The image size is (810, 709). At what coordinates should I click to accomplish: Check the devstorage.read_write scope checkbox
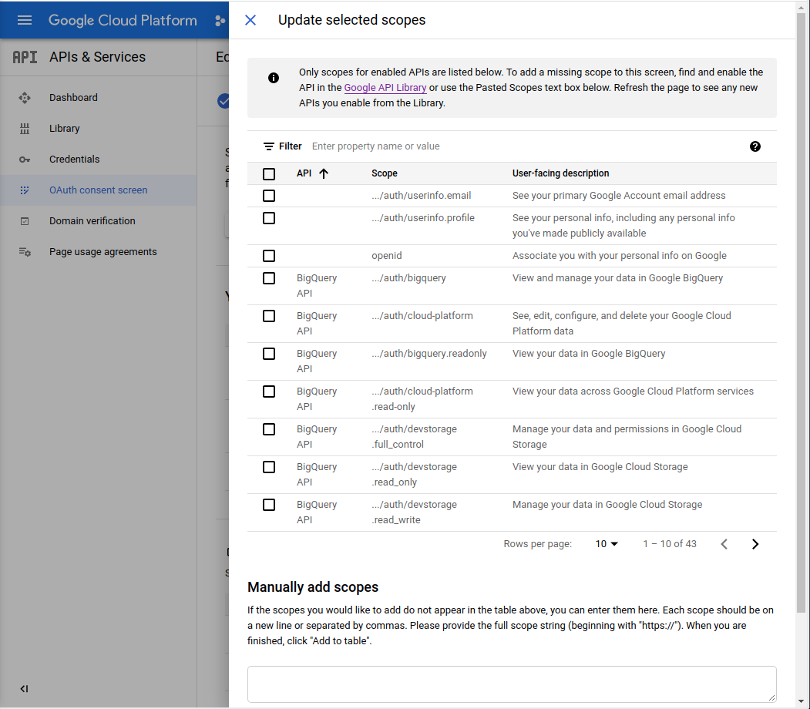click(269, 505)
